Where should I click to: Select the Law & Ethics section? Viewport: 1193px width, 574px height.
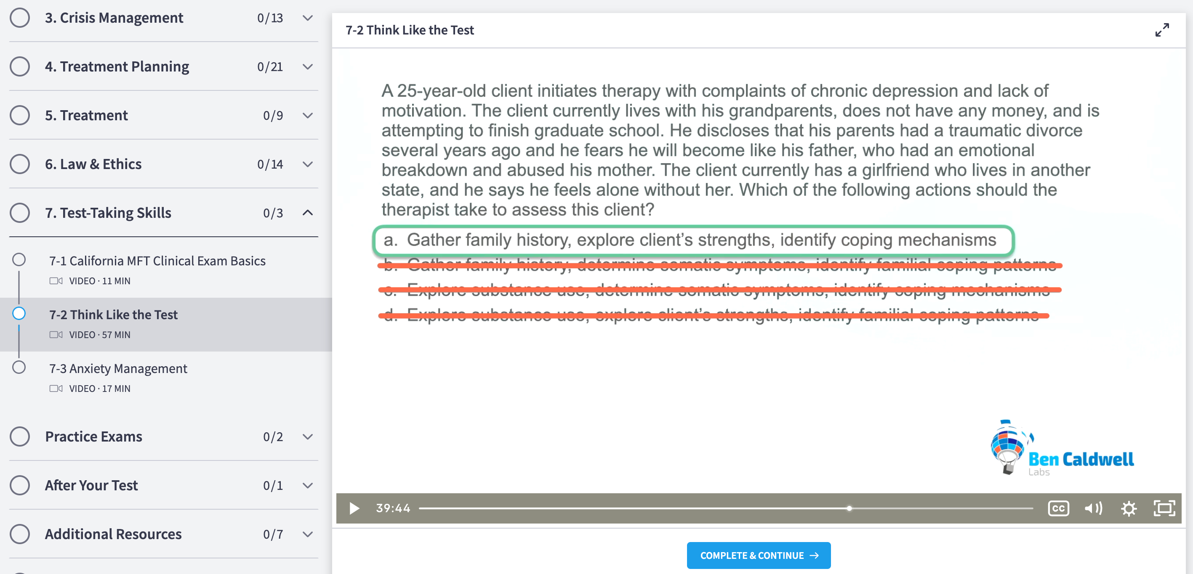point(93,164)
